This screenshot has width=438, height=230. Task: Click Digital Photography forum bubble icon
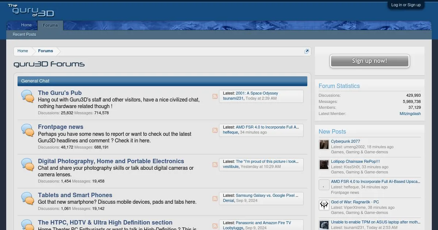coord(28,165)
